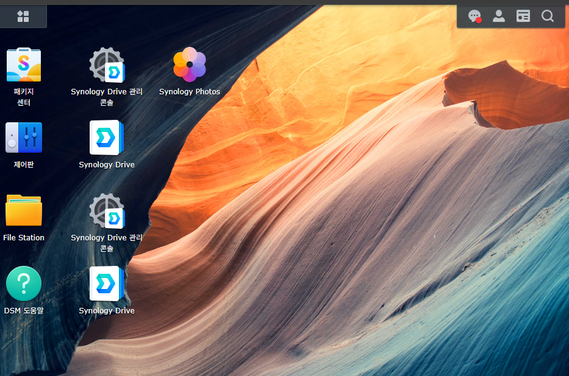Open the search magnifier in the taskbar
This screenshot has width=569, height=376.
click(x=548, y=16)
